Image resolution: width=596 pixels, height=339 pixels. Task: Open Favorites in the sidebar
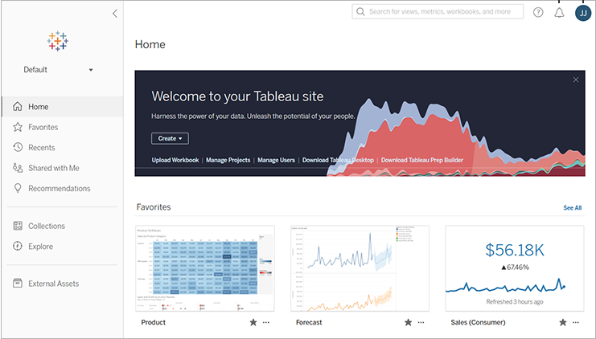pos(63,127)
